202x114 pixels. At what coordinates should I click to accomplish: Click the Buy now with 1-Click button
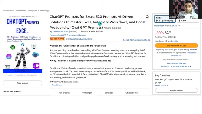tap(176, 46)
